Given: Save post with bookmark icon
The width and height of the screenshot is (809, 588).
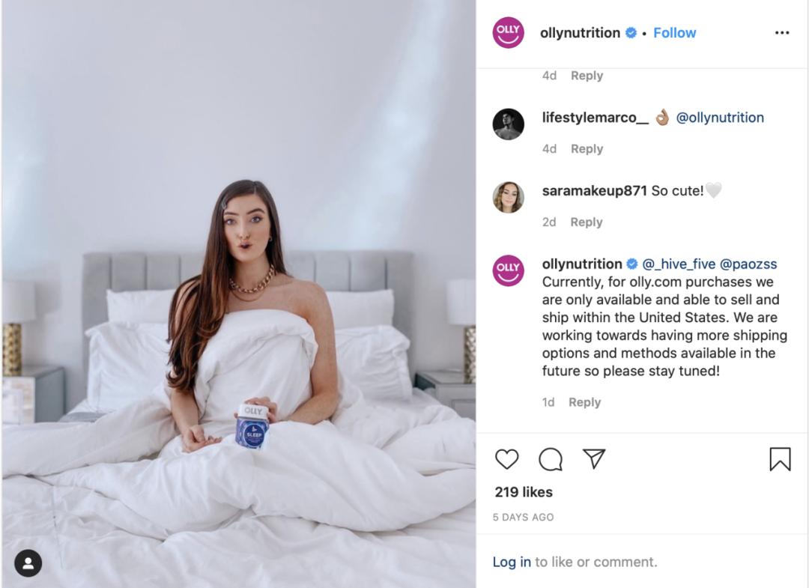Looking at the screenshot, I should point(780,458).
